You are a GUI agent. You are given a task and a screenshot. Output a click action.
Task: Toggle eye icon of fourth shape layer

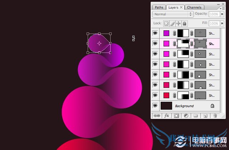pos(155,64)
